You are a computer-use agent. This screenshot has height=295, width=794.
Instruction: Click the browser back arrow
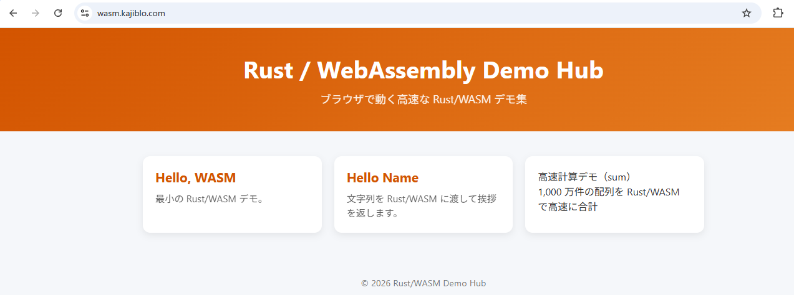(x=13, y=13)
